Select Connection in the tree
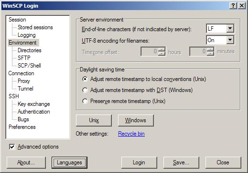Image resolution: width=248 pixels, height=173 pixels. coord(21,73)
